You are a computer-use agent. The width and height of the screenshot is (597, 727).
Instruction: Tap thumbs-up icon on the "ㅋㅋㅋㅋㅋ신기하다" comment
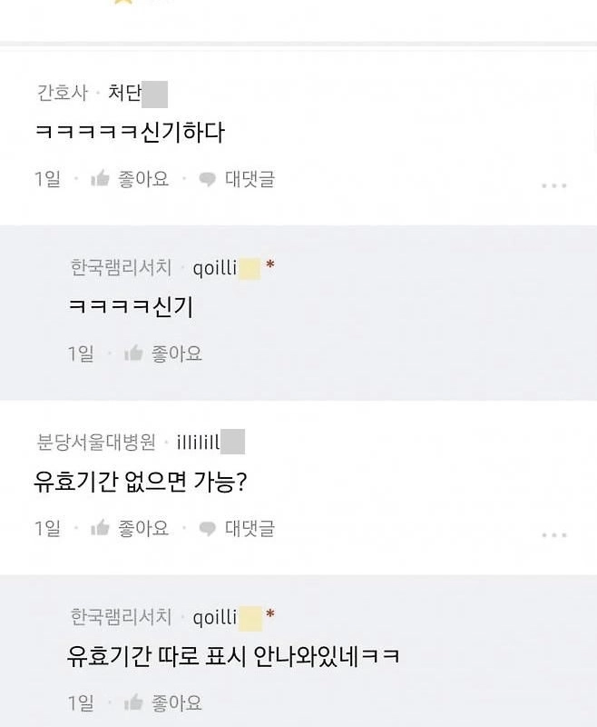(x=100, y=179)
